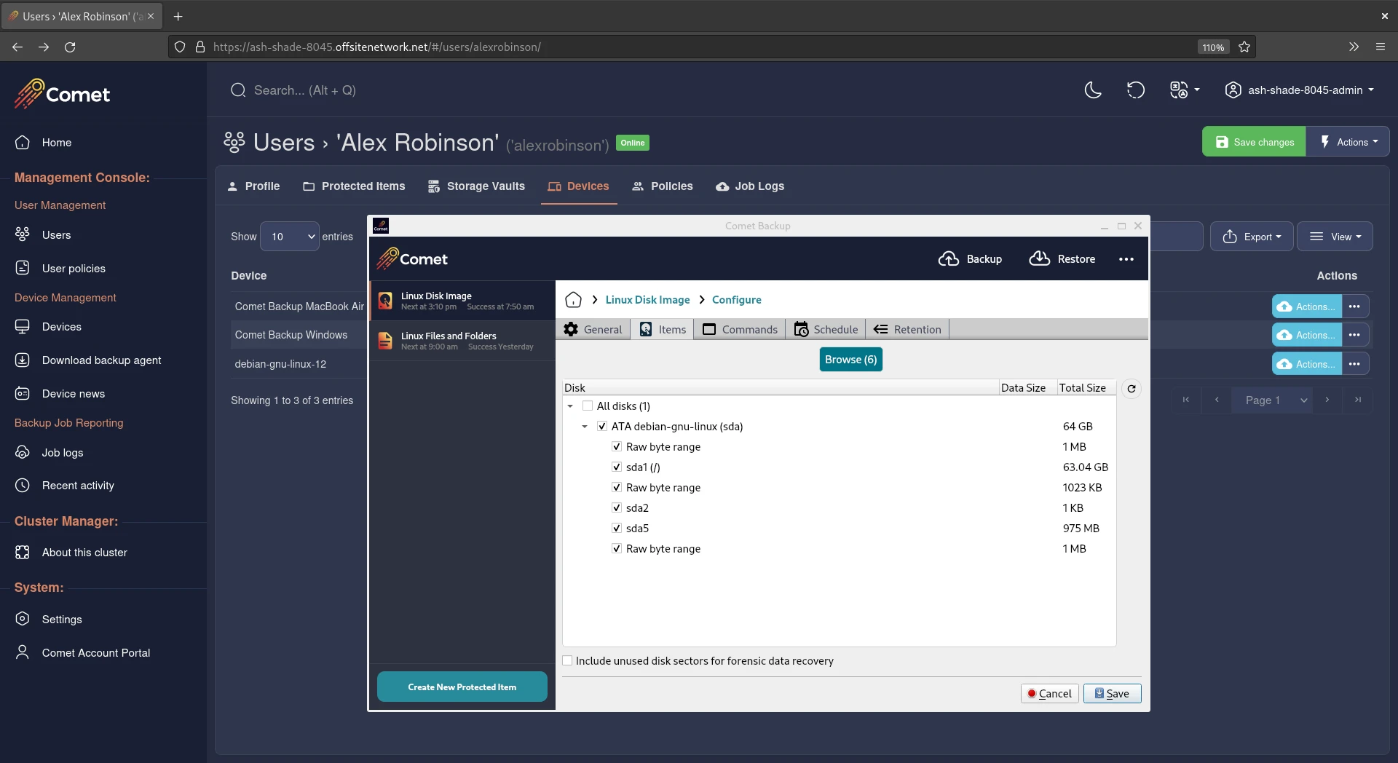The width and height of the screenshot is (1398, 763).
Task: Click Save in Comet Backup dialog
Action: [1112, 694]
